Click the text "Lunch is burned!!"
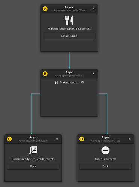 coord(105,159)
